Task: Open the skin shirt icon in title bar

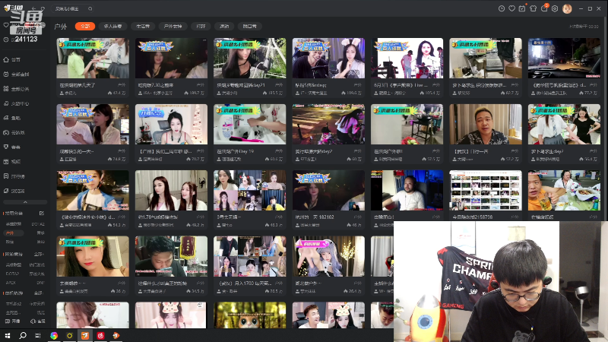Action: pos(534,8)
